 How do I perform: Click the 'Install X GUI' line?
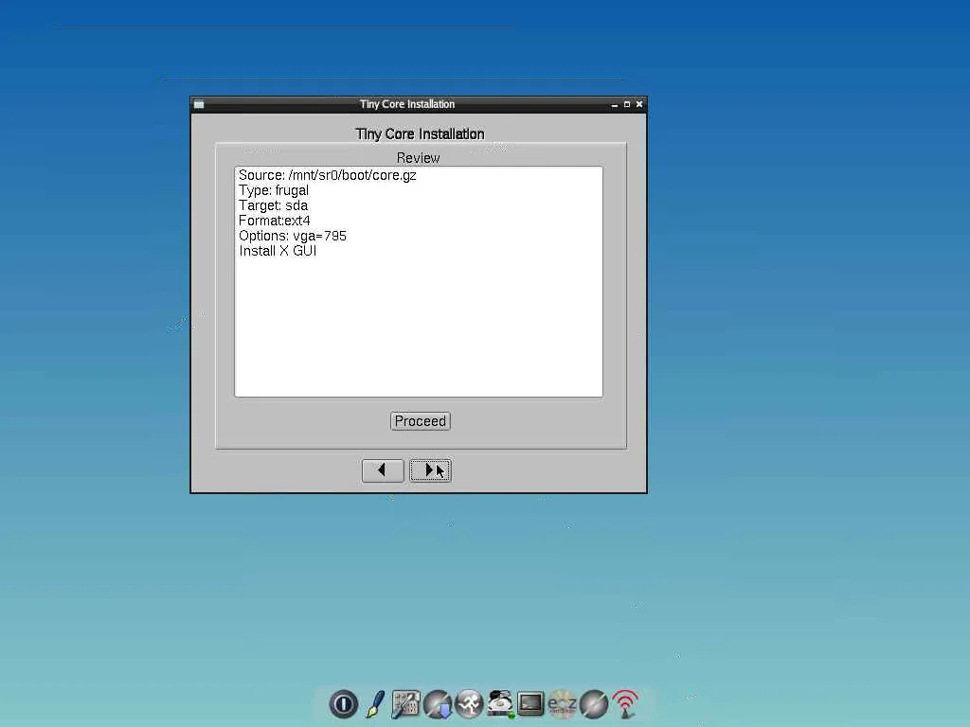pyautogui.click(x=278, y=251)
